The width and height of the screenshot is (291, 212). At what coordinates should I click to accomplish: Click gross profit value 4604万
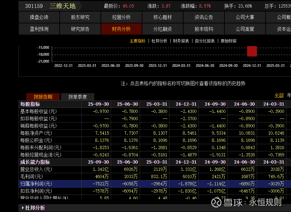point(102,176)
